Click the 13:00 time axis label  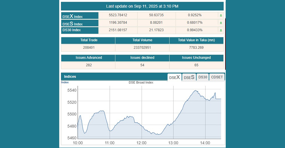click(x=173, y=143)
